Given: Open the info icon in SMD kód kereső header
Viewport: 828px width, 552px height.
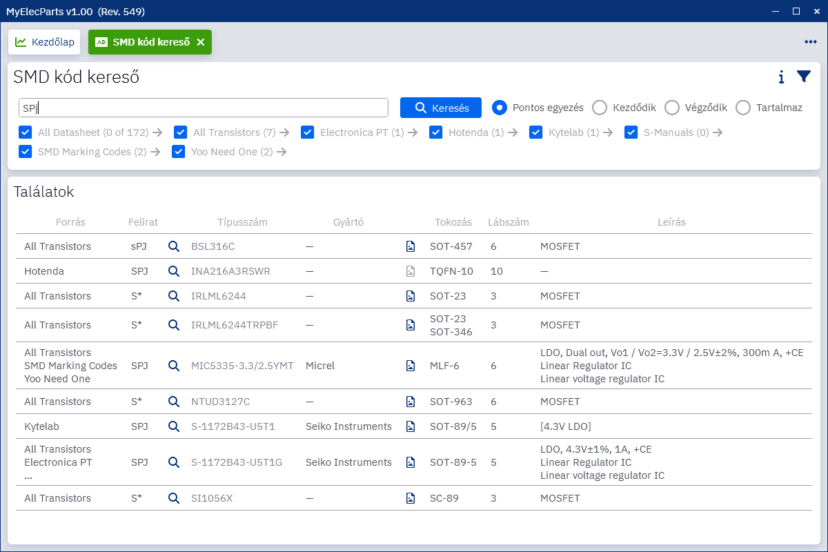Looking at the screenshot, I should pyautogui.click(x=781, y=77).
